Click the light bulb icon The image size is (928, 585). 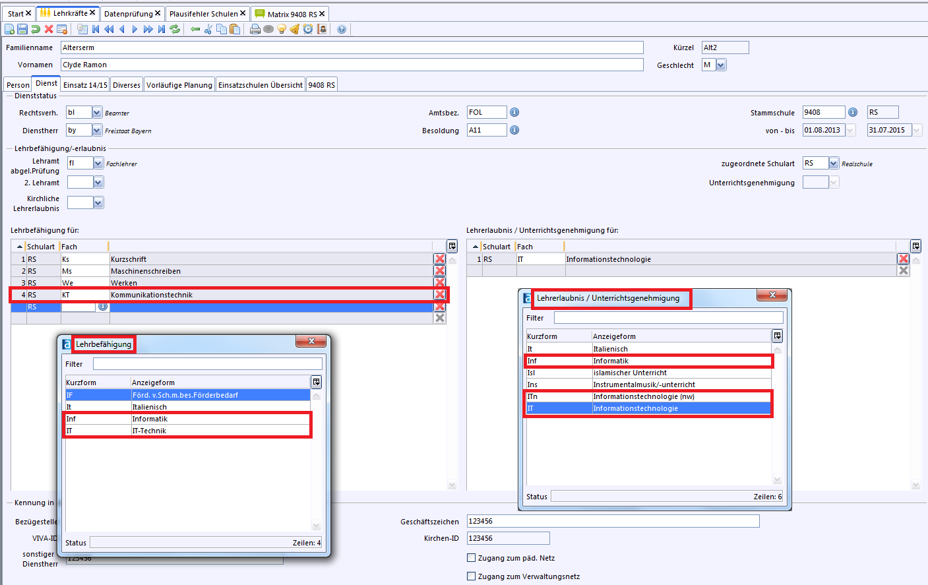282,29
